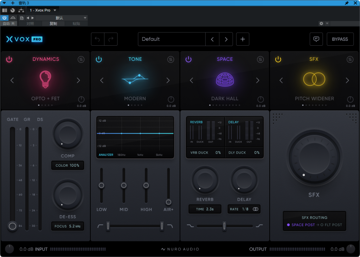Click the DELAY amount knob
The height and width of the screenshot is (257, 360).
(x=244, y=180)
